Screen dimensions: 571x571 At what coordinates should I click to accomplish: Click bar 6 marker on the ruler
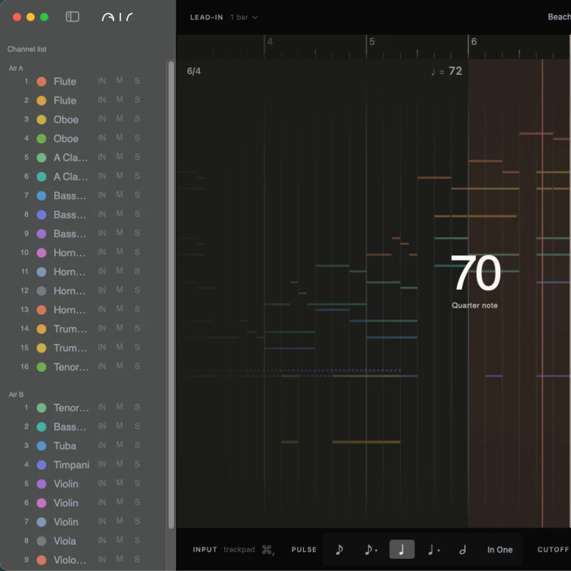pos(474,41)
